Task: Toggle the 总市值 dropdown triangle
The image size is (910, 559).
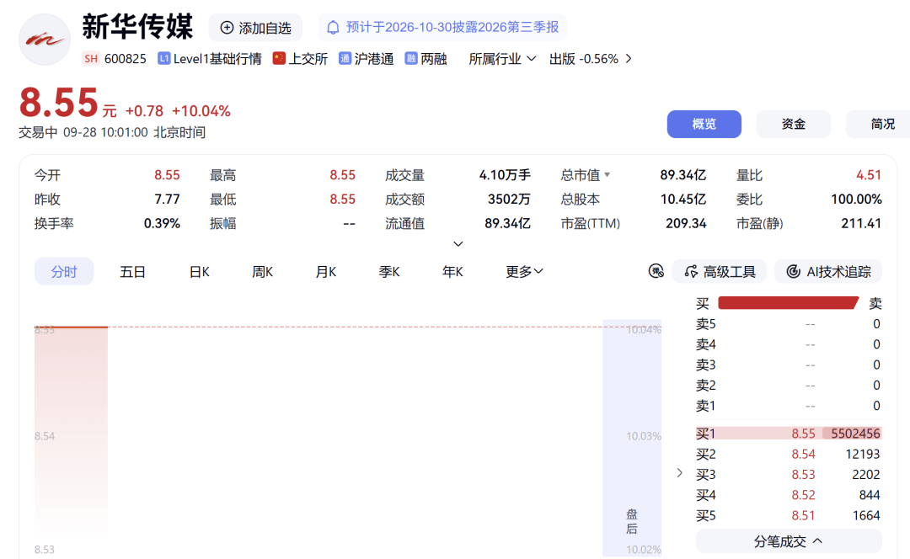Action: point(607,174)
